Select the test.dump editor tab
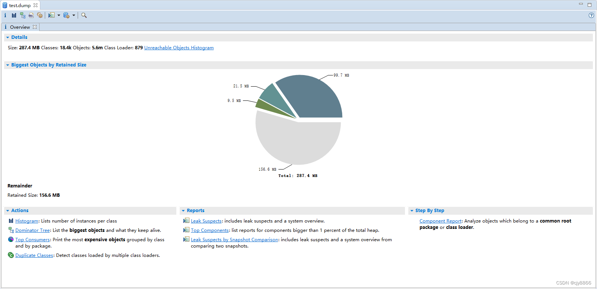This screenshot has height=289, width=597. point(20,5)
